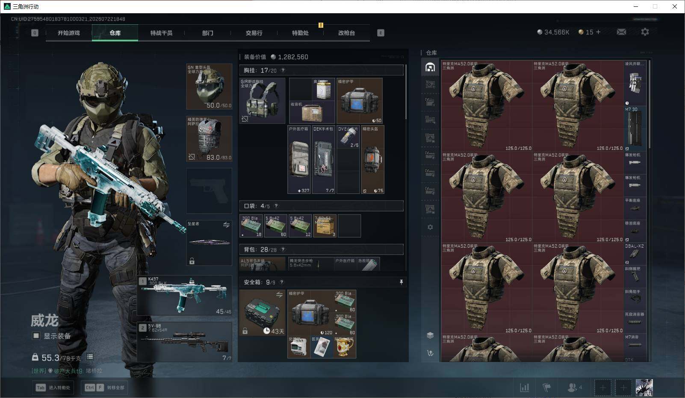This screenshot has width=685, height=398.
Task: Select the 收音机 radio item
Action: pyautogui.click(x=312, y=112)
